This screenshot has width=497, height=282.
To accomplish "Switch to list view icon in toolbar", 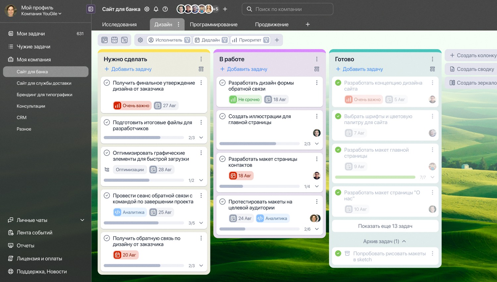I will tap(124, 40).
